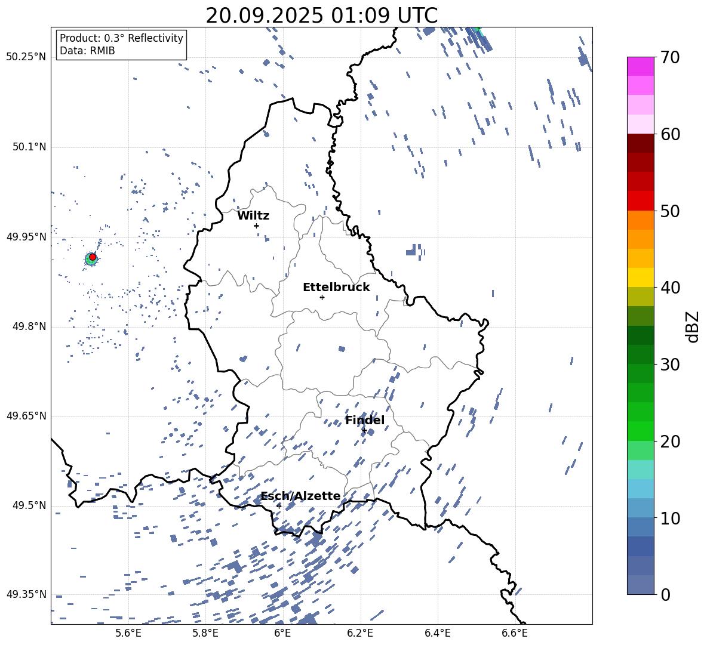Click the 30 tick on the colorbar
Viewport: 707px width, 645px height.
pos(670,365)
